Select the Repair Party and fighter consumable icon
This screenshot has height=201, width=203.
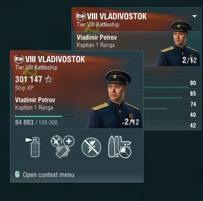[62, 147]
